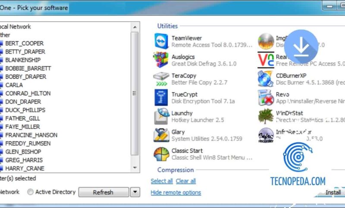Click the Classic Start name label
The height and width of the screenshot is (208, 345).
click(187, 151)
